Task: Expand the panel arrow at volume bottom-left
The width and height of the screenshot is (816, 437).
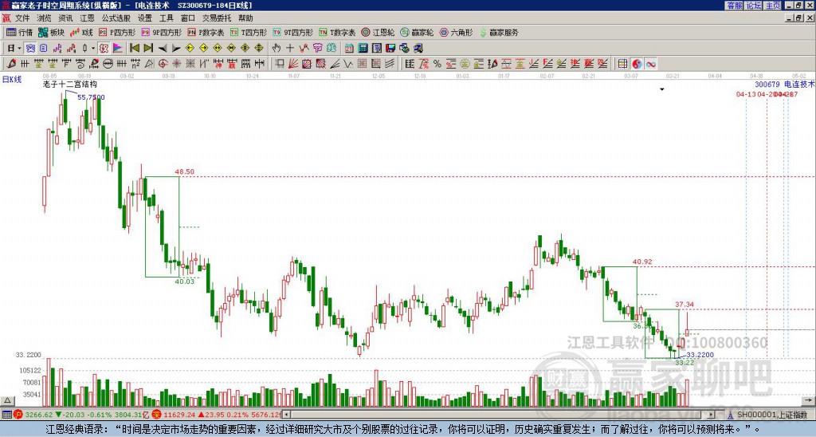Action: pos(7,400)
